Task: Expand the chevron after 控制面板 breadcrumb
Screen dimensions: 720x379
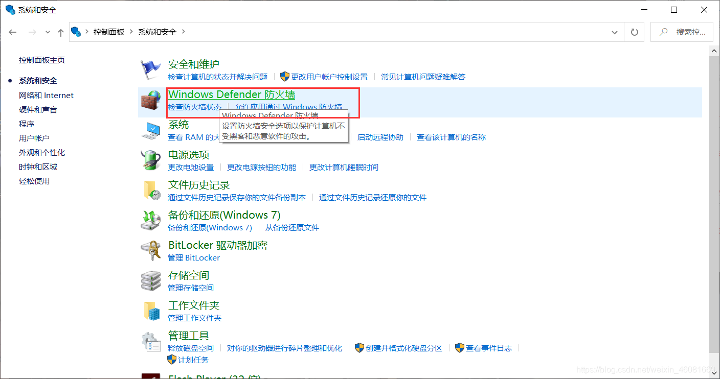Action: (131, 32)
